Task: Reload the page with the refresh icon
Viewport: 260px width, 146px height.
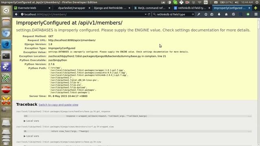Action: (x=149, y=15)
